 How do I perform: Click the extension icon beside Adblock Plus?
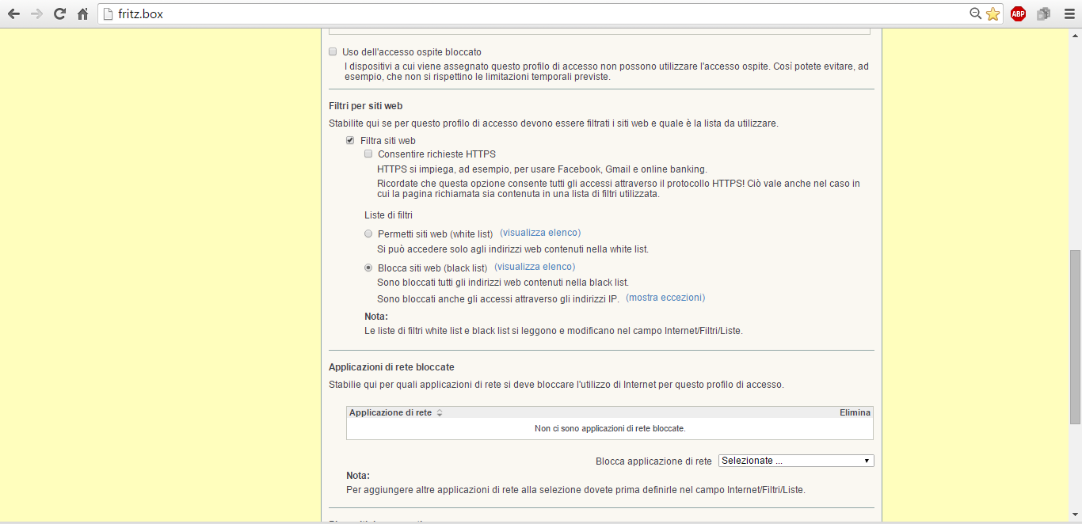point(1043,13)
